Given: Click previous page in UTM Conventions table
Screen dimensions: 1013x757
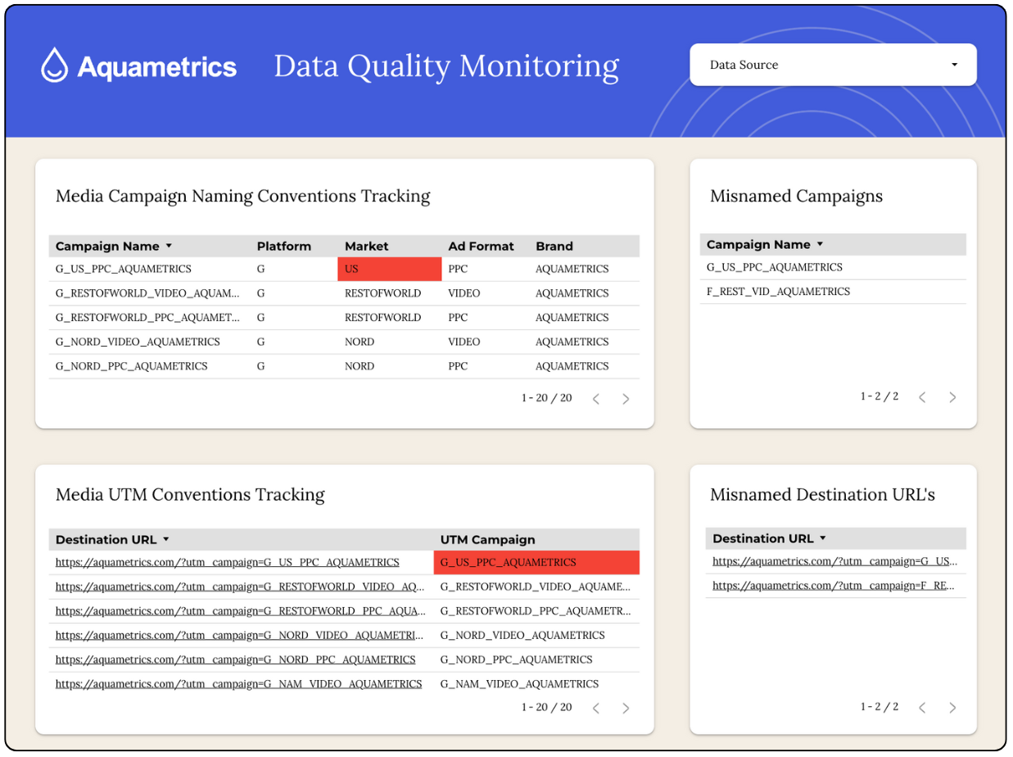Looking at the screenshot, I should (596, 708).
